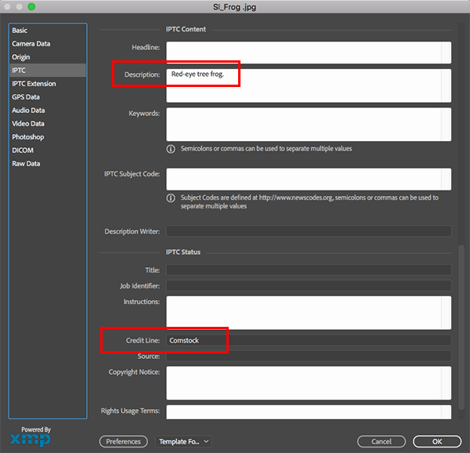Click the Credit Line field containing Comstock
This screenshot has height=453, width=470.
tap(309, 340)
